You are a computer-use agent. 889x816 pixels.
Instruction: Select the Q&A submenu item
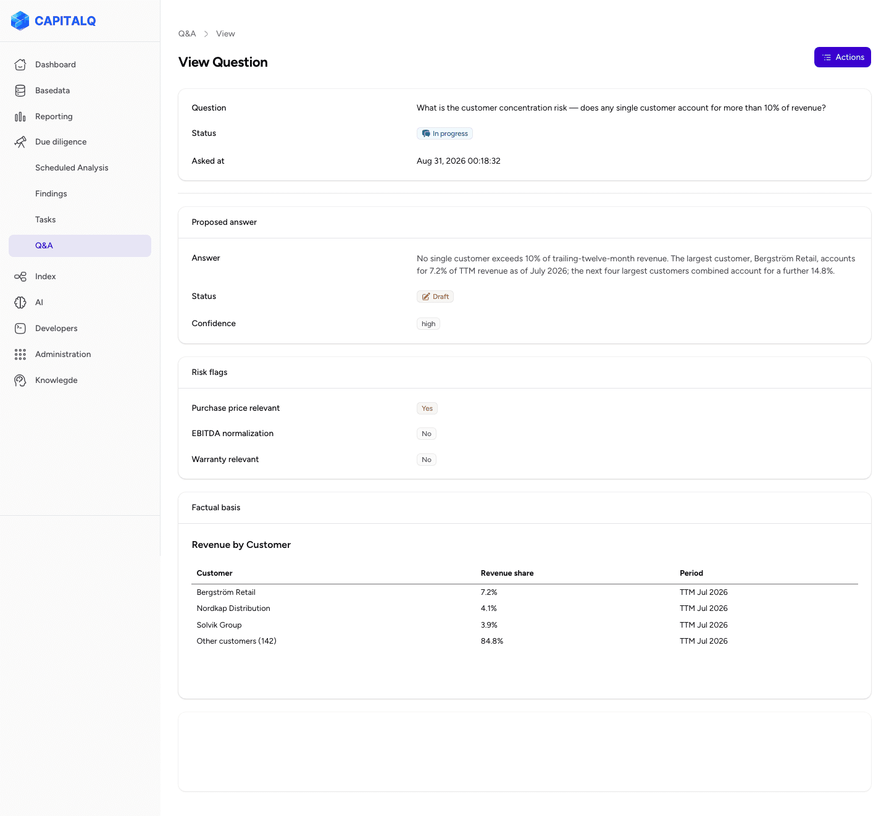[80, 246]
